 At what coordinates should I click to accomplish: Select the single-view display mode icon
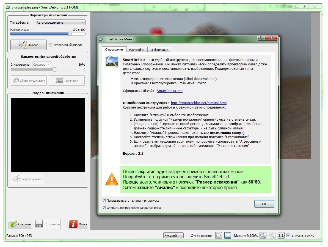point(228,235)
